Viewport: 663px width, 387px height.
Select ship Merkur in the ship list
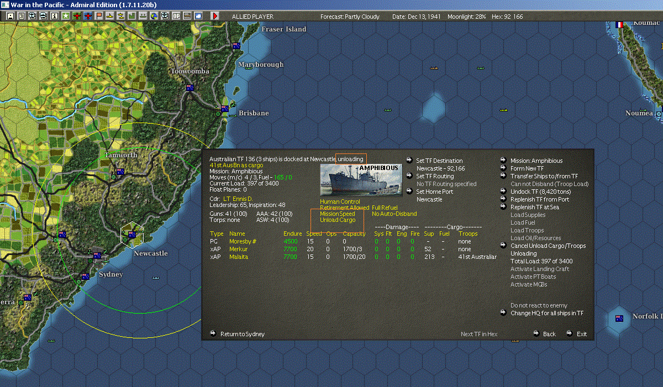(238, 250)
